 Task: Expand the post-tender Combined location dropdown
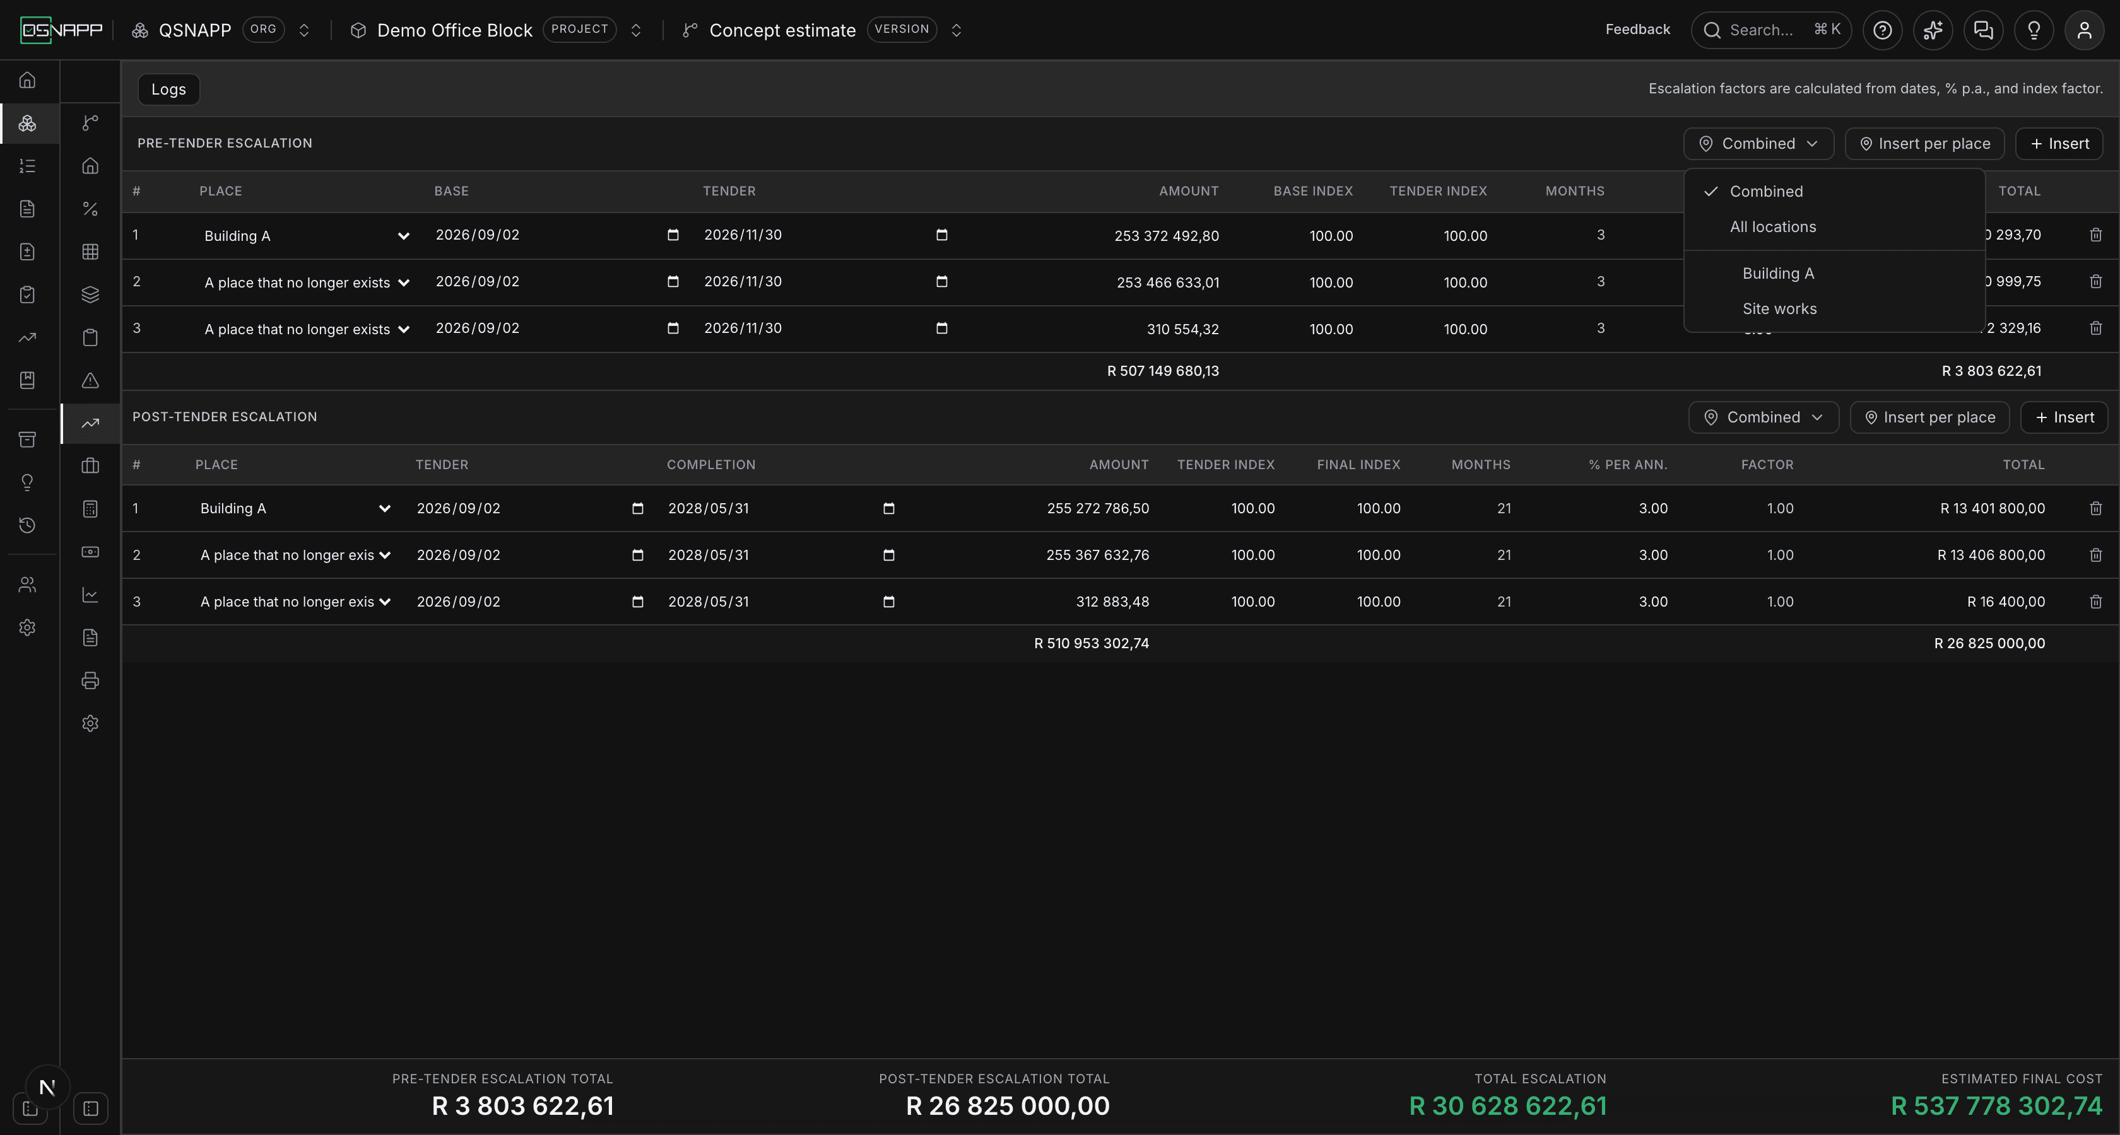[1763, 418]
